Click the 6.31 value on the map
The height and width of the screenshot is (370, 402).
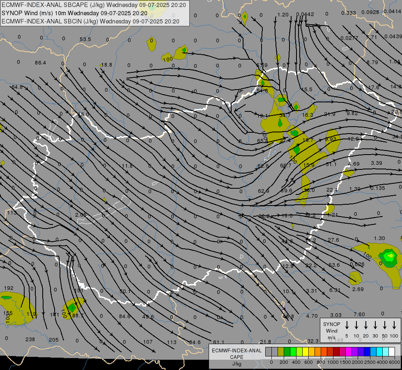pyautogui.click(x=335, y=290)
